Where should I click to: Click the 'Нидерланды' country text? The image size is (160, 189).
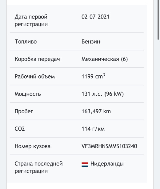click(107, 164)
